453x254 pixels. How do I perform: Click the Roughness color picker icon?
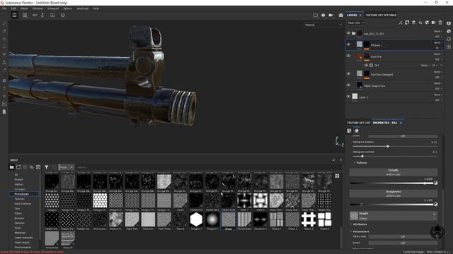click(x=436, y=205)
